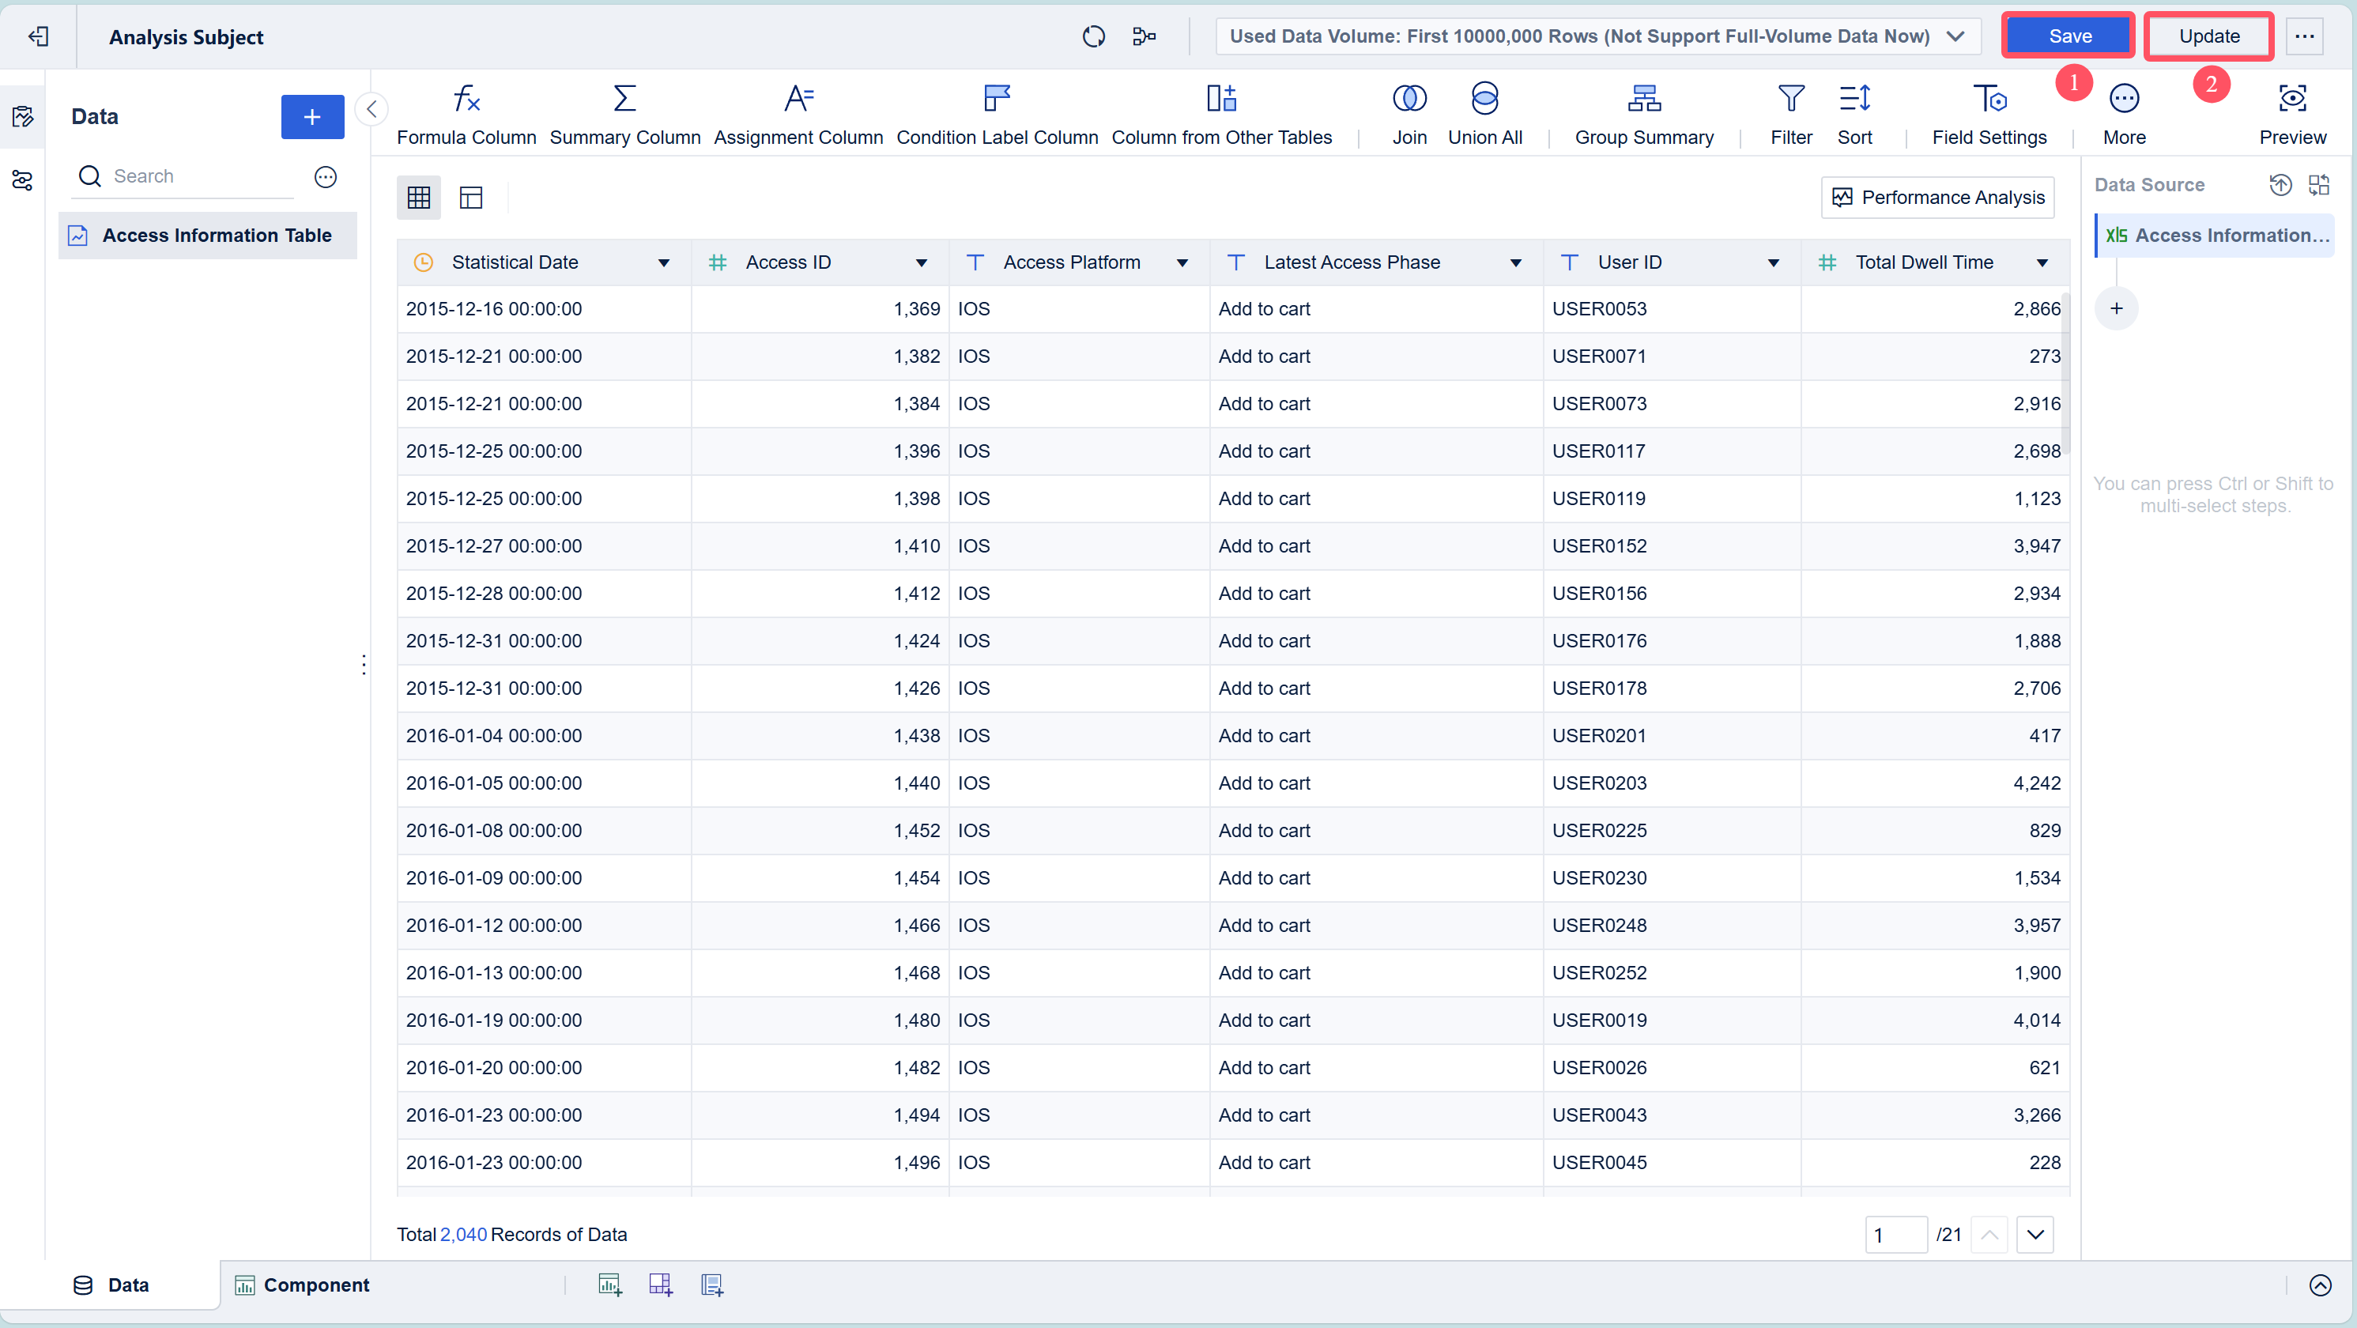Select Access Information Table in data list
The image size is (2357, 1328).
point(208,236)
